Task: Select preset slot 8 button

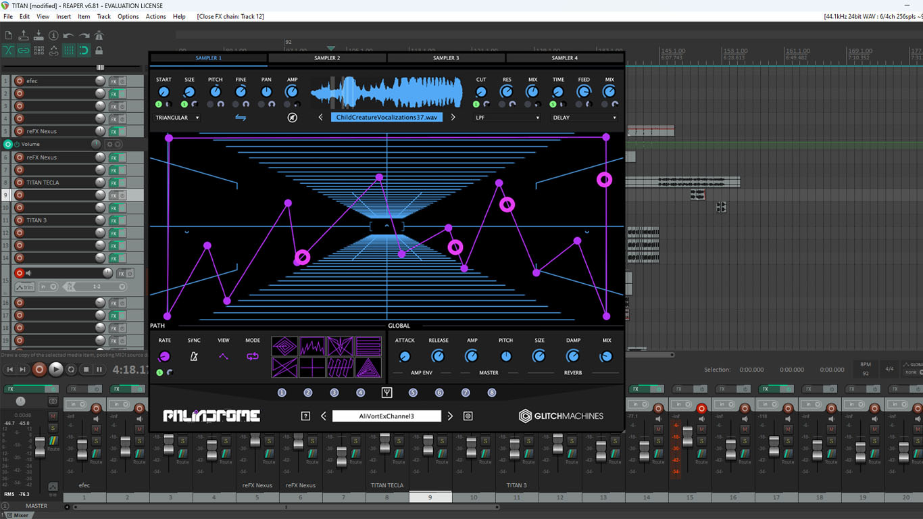Action: pyautogui.click(x=492, y=393)
